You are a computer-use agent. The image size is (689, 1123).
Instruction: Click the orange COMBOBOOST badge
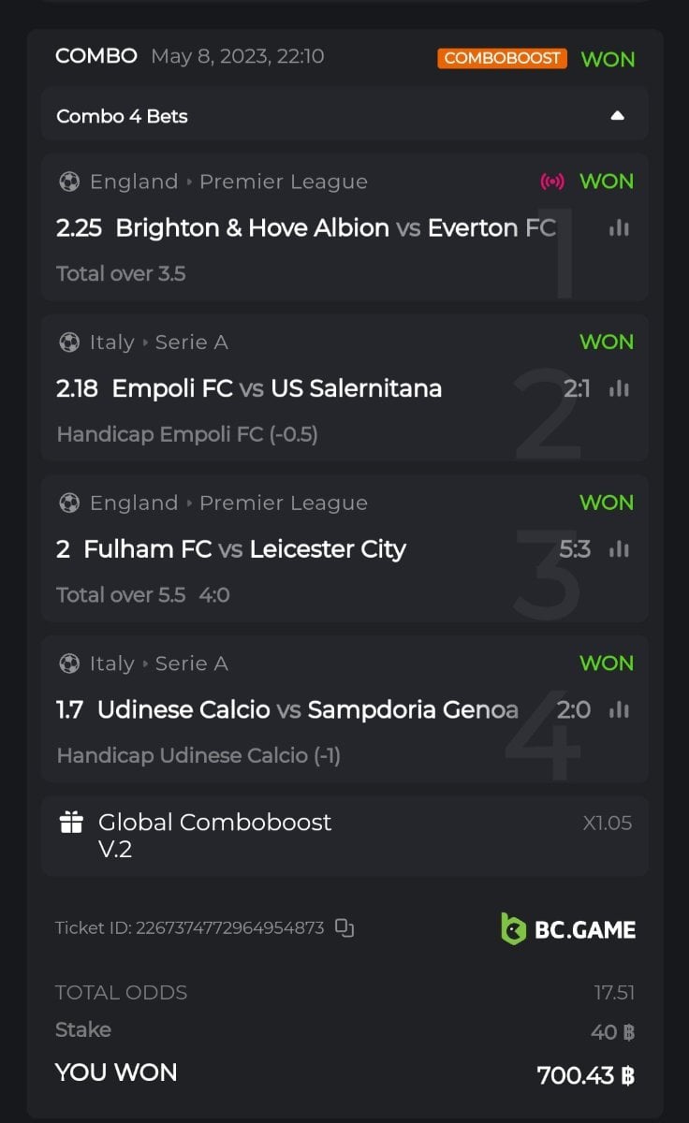point(503,58)
